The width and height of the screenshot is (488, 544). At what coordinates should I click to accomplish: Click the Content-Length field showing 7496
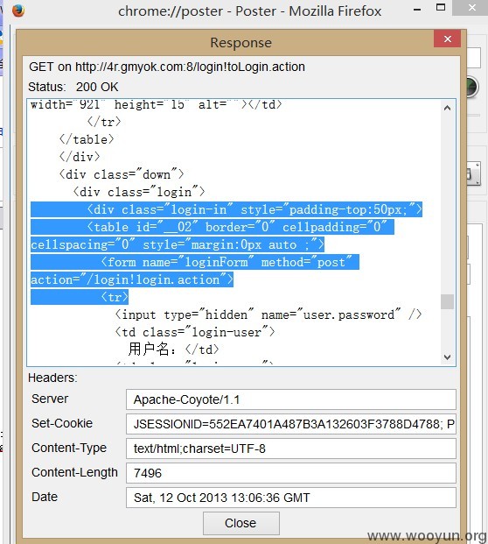coord(291,473)
